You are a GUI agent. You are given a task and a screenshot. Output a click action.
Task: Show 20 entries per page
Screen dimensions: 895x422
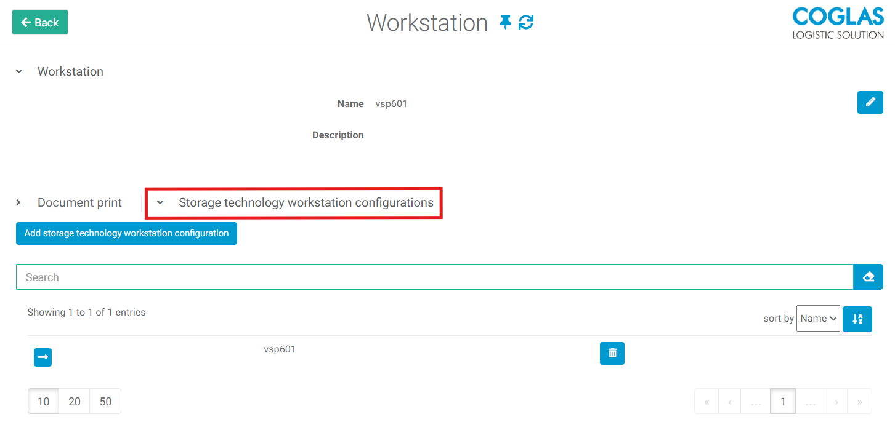point(75,401)
